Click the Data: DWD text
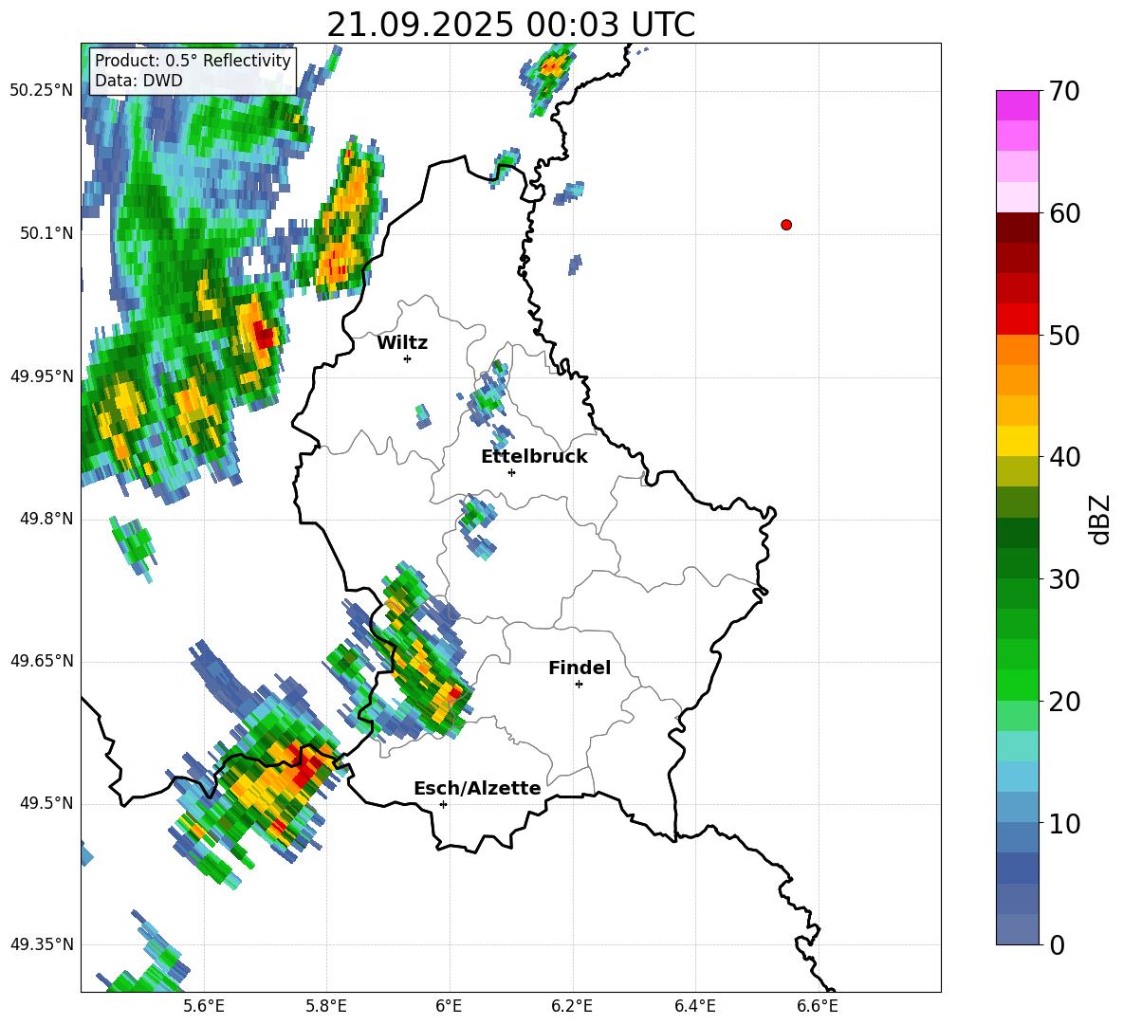Screen dimensions: 1123x1025 (138, 81)
